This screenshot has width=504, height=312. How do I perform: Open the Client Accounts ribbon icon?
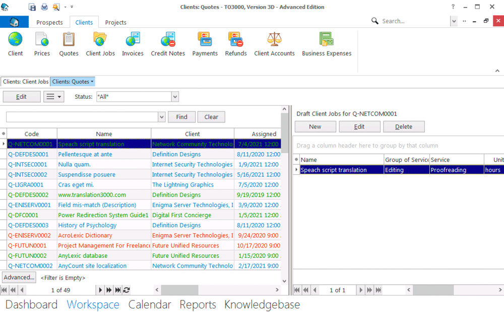(274, 44)
